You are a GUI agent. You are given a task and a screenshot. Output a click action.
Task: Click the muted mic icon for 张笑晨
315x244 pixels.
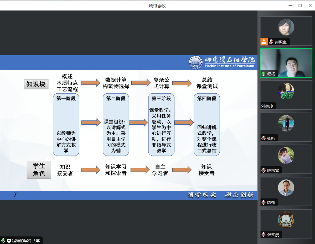[264, 235]
